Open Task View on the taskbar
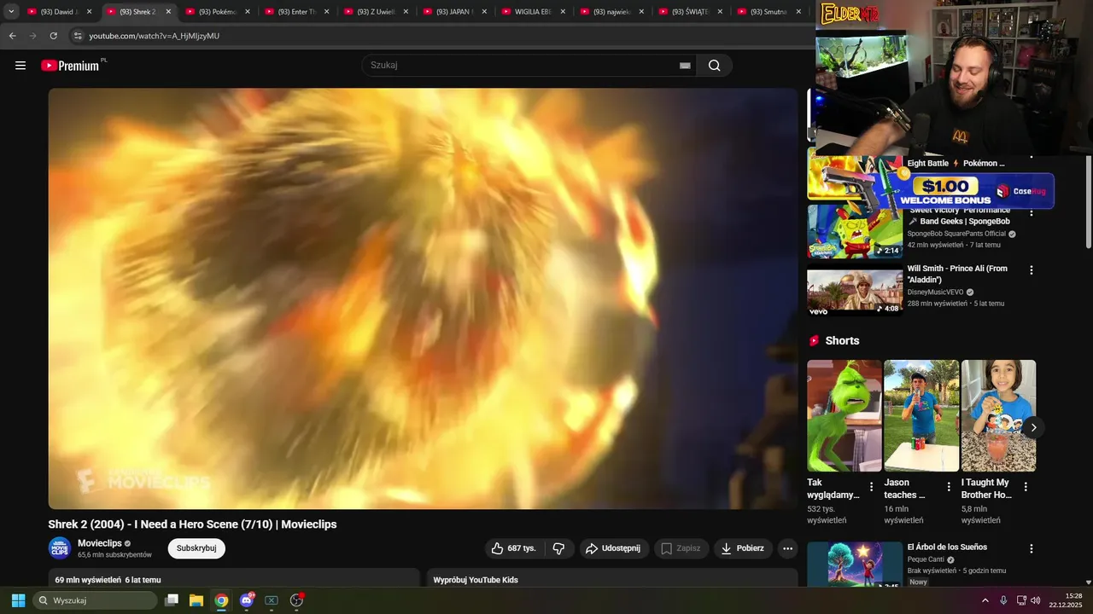This screenshot has height=614, width=1093. pos(172,600)
